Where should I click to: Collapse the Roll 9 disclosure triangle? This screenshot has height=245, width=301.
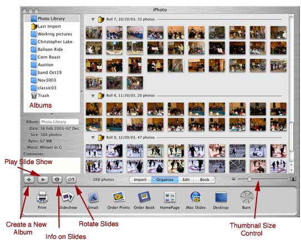click(93, 137)
